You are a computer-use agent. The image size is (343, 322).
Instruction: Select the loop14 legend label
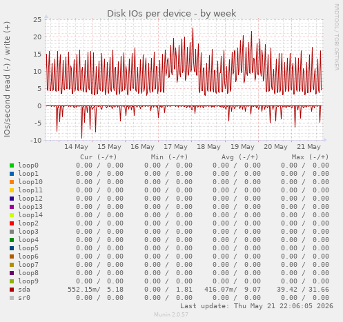coord(30,215)
